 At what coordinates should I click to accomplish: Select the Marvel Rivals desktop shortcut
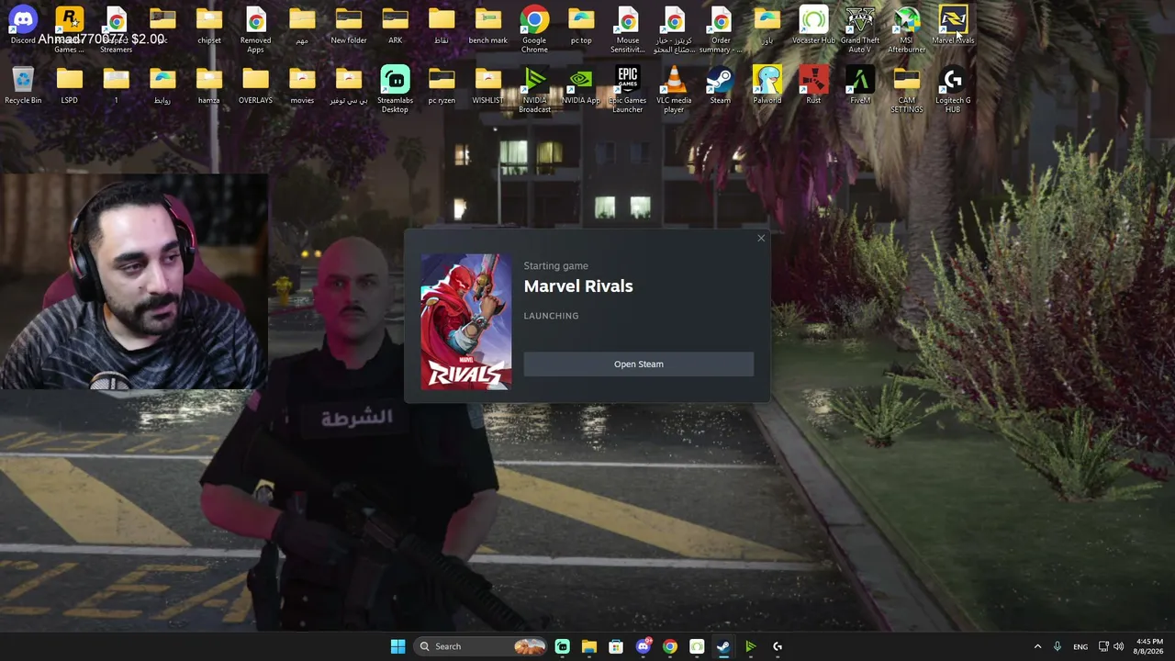(953, 26)
